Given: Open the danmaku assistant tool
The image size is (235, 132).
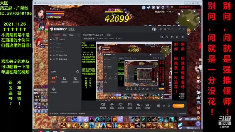Looking at the screenshot, I should point(53,79).
